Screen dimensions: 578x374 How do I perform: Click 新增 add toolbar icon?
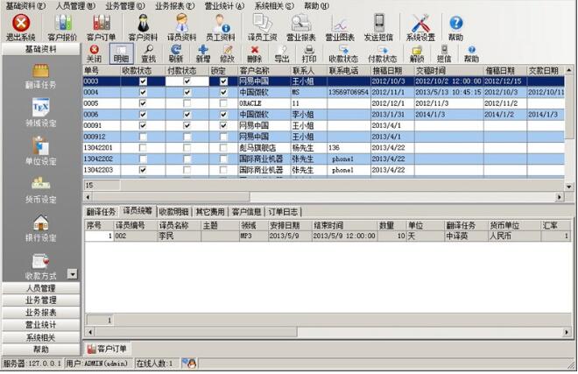coord(203,53)
